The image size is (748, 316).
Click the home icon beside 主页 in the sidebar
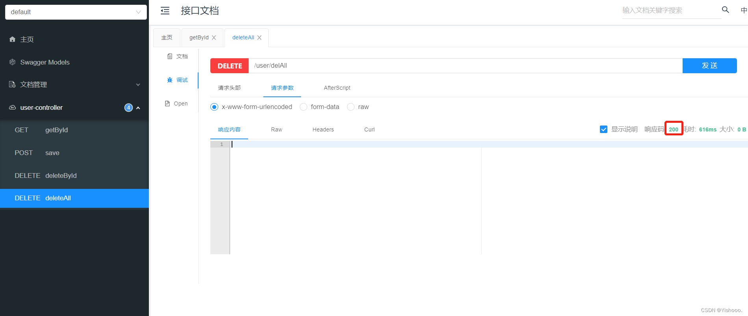(x=12, y=39)
